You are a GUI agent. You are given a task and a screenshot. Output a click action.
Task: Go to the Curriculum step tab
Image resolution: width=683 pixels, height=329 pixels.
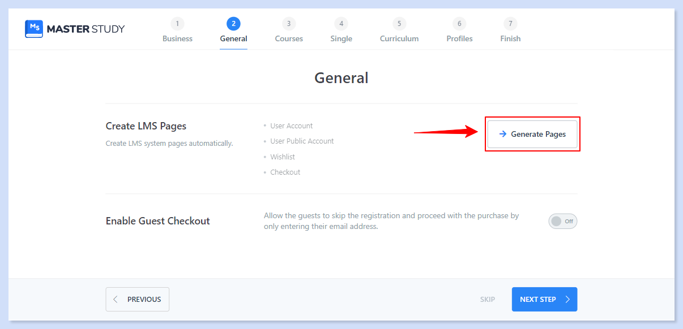point(399,39)
